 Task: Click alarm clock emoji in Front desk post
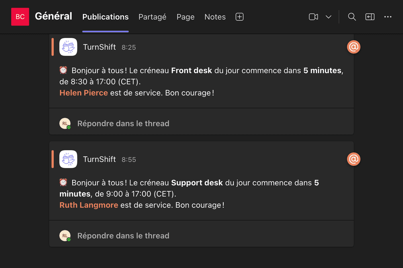[63, 70]
